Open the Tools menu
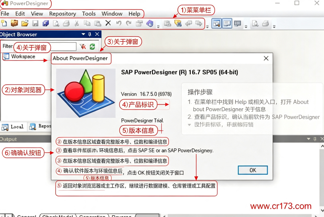This screenshot has height=217, width=324. [x=89, y=14]
